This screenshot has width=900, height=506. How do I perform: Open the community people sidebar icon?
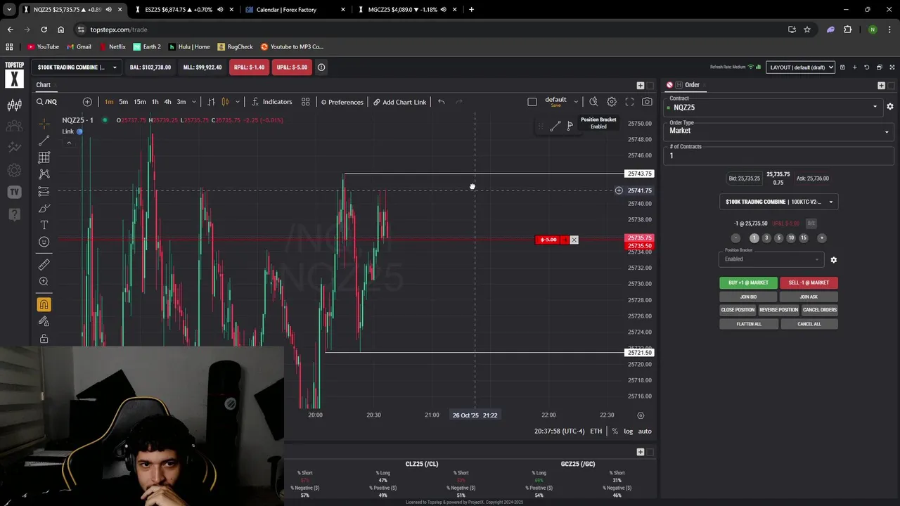coord(14,126)
